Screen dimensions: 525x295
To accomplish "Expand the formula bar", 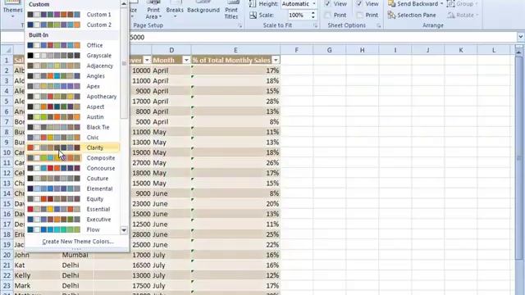I will 520,37.
